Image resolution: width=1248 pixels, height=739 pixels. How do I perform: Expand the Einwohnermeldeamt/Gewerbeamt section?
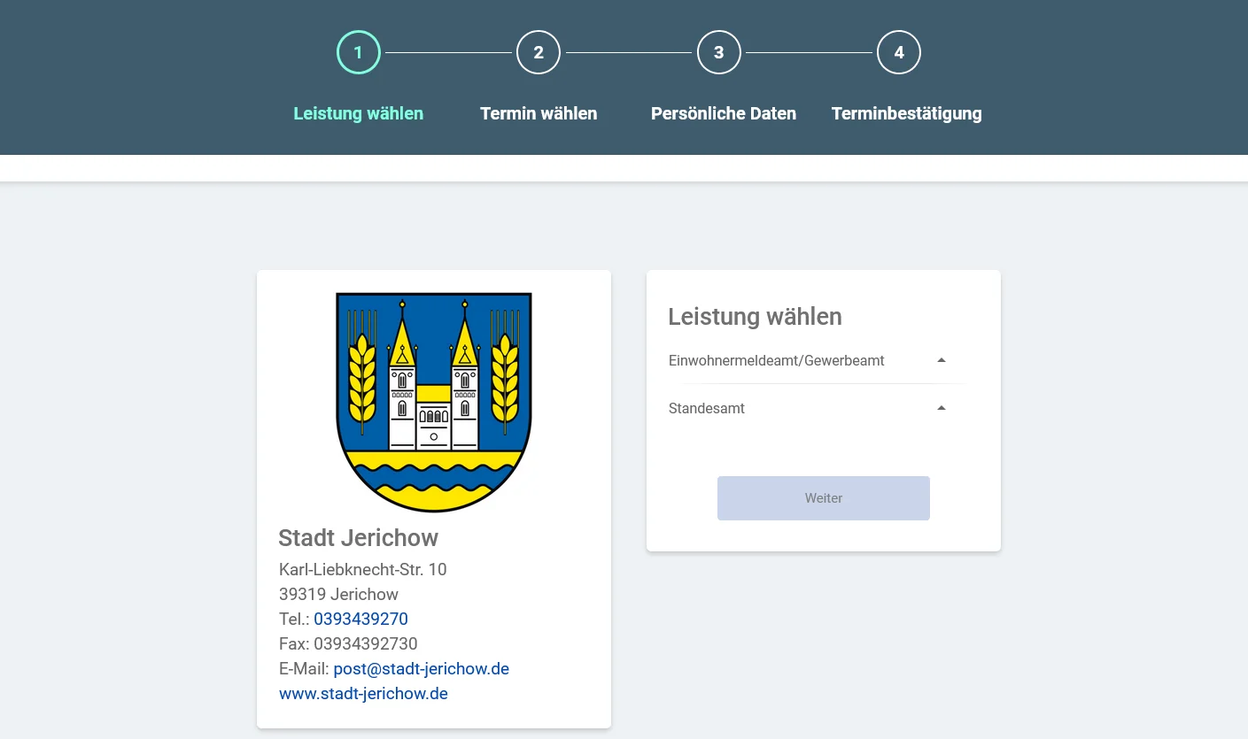tap(823, 360)
